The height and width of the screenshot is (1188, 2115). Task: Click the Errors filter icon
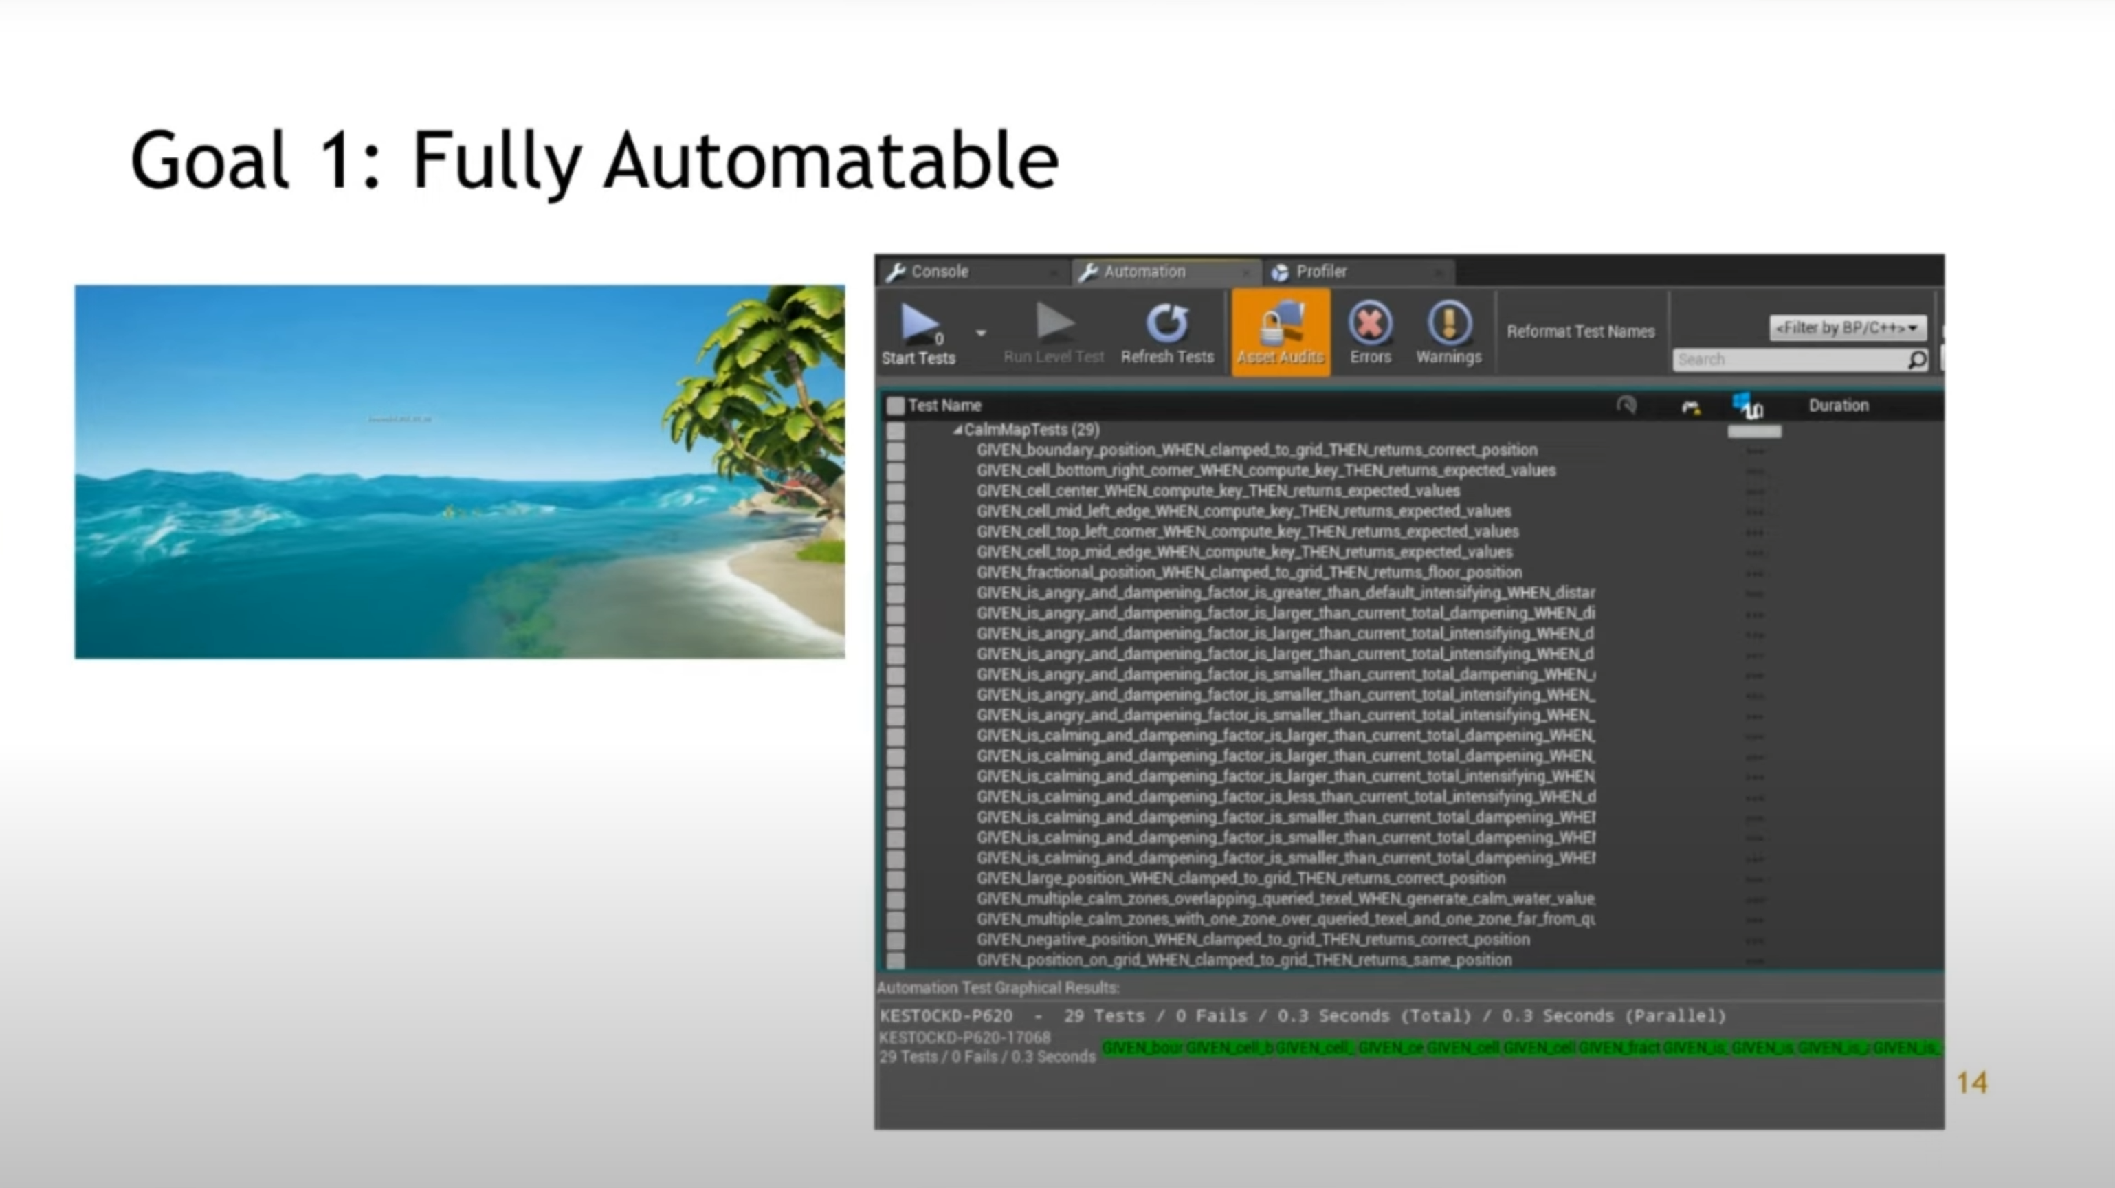[1369, 322]
